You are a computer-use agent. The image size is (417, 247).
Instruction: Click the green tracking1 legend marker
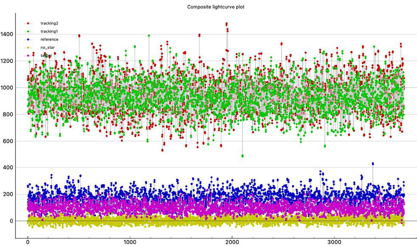[28, 31]
